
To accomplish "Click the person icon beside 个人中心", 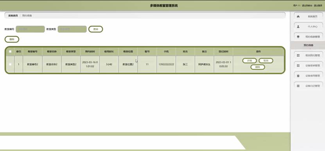I will tap(298, 26).
